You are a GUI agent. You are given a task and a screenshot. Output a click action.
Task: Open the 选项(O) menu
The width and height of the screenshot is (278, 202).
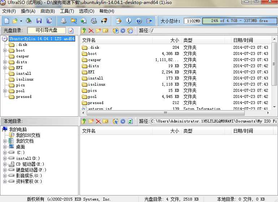point(86,11)
